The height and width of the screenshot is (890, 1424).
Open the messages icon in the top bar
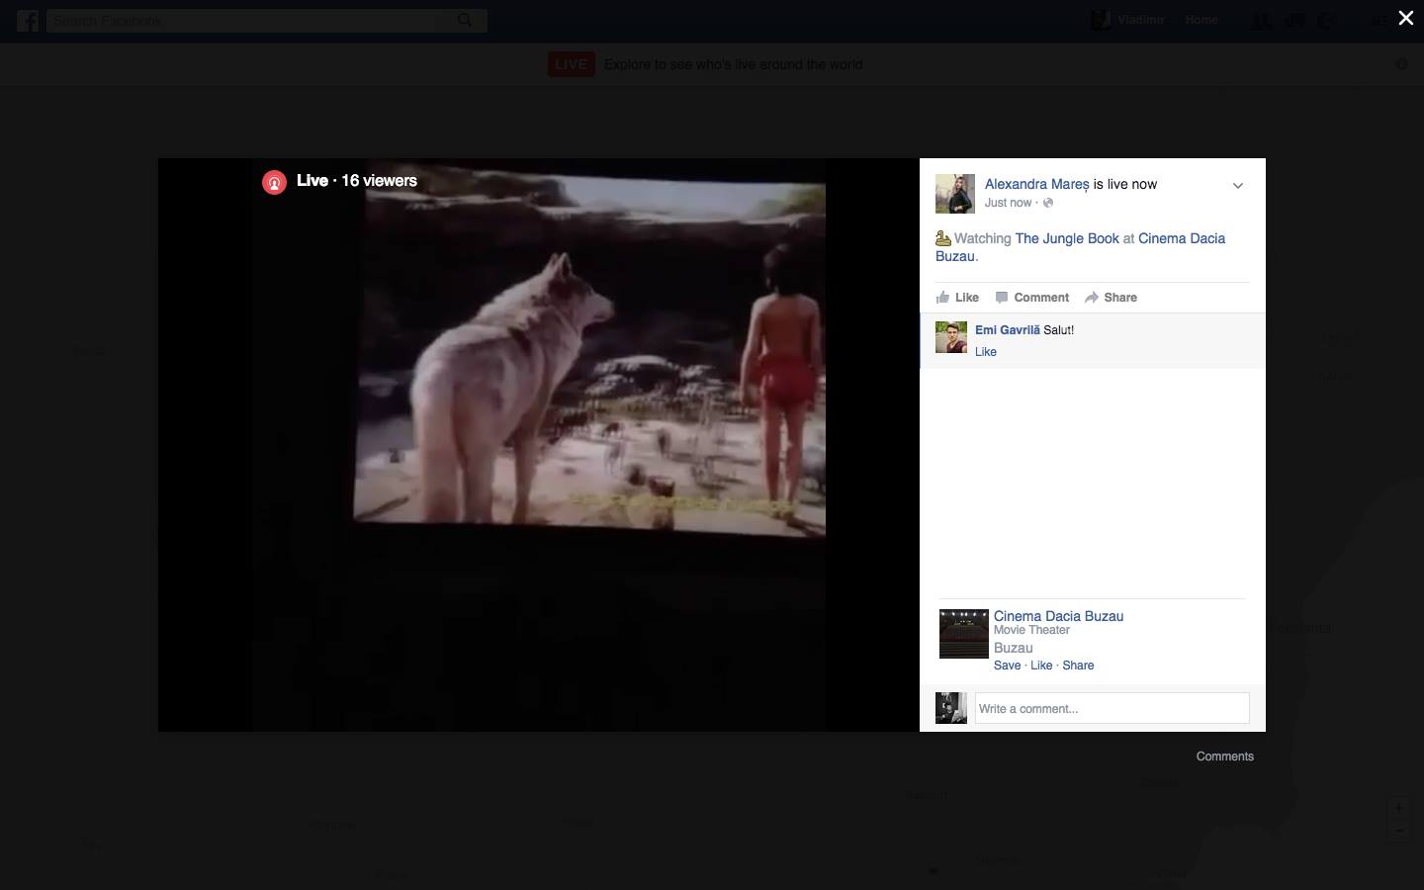(x=1293, y=20)
